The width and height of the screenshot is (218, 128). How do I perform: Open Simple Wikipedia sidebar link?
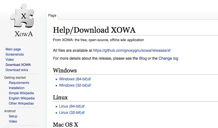pyautogui.click(x=21, y=93)
